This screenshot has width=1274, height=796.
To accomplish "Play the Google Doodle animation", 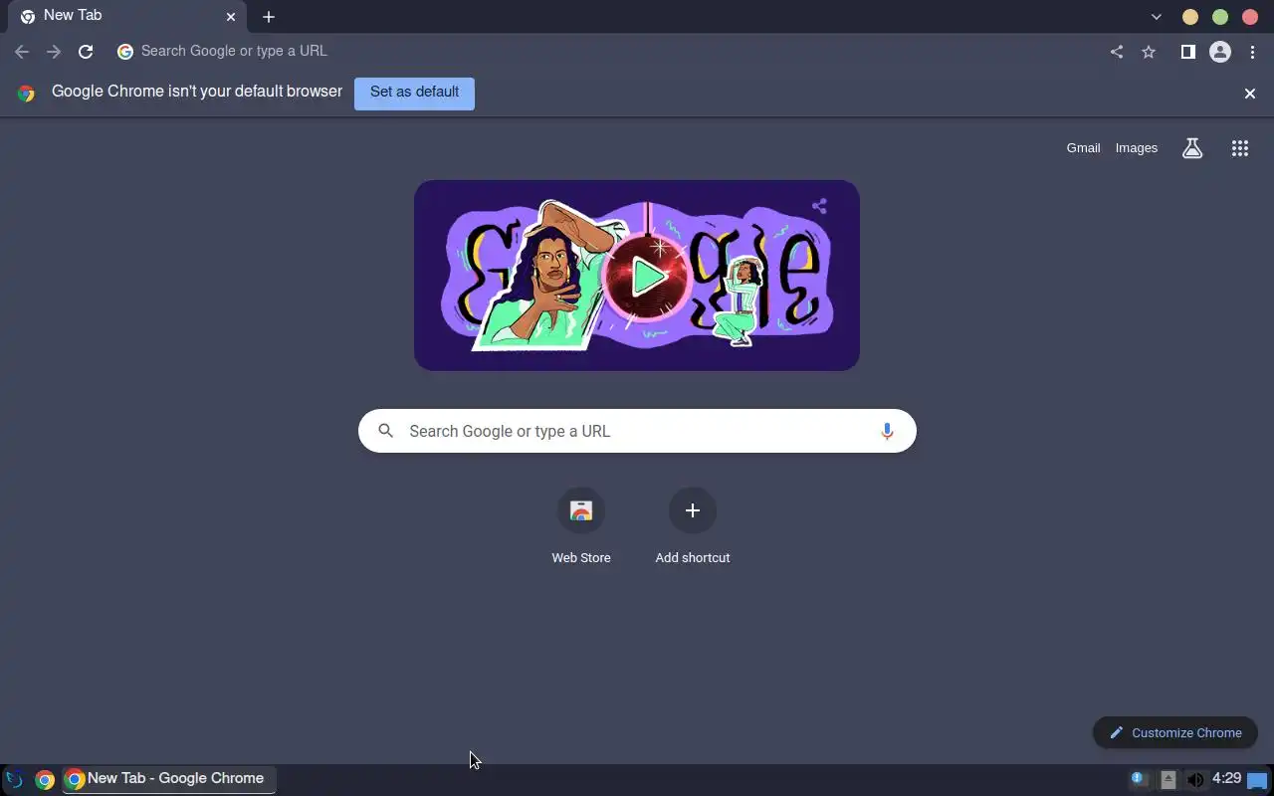I will pos(647,277).
